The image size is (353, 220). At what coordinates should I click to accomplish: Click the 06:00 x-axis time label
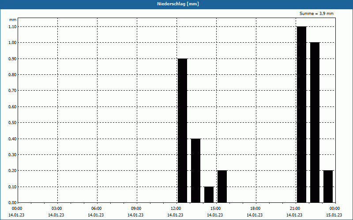[x=96, y=209]
